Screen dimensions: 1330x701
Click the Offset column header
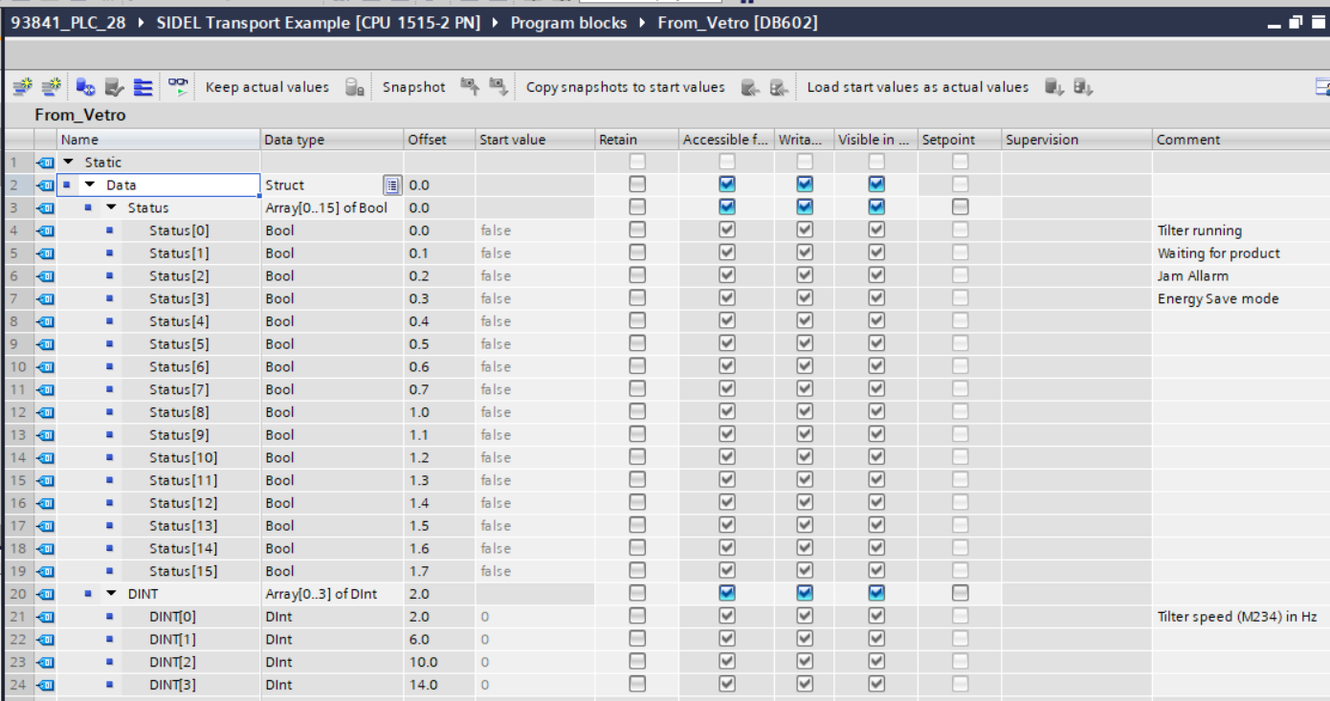[x=439, y=140]
